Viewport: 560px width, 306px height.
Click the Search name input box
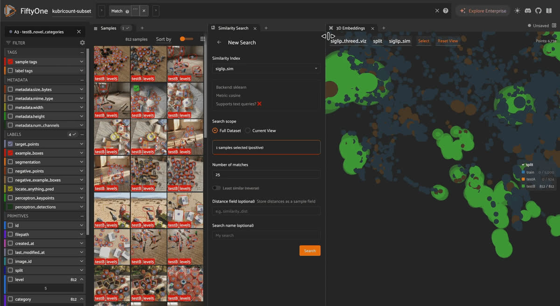(x=266, y=235)
